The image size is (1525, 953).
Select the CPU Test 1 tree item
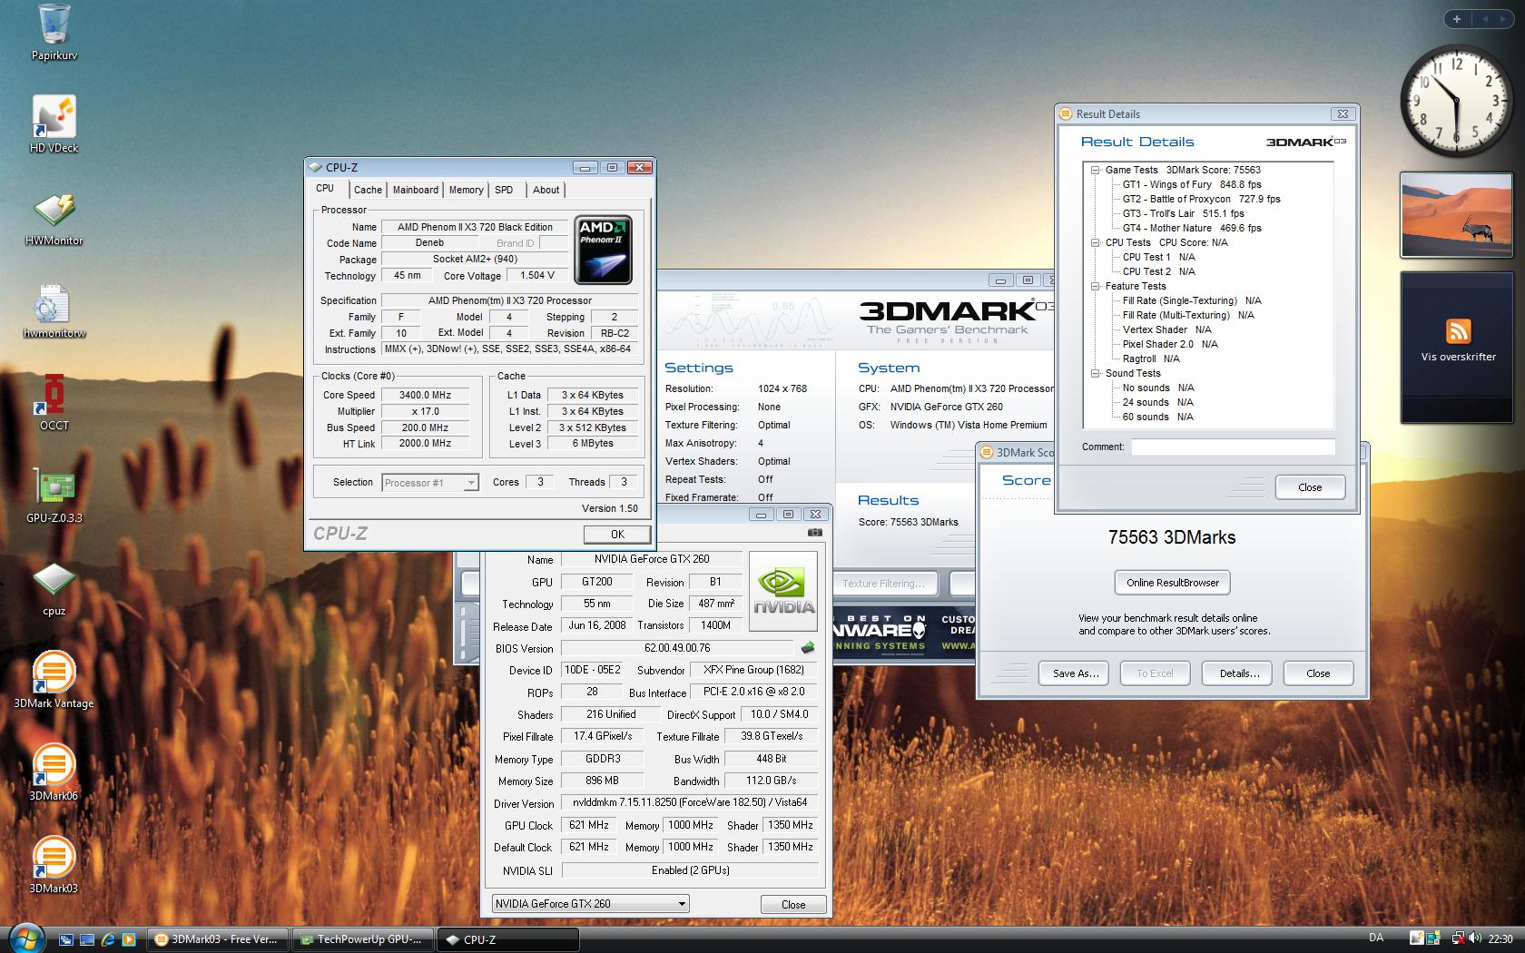point(1158,257)
